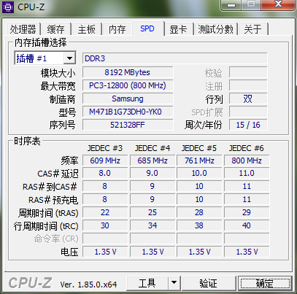Viewport: 297px width, 294px height.
Task: Click the 频率 row label
Action: pyautogui.click(x=69, y=160)
